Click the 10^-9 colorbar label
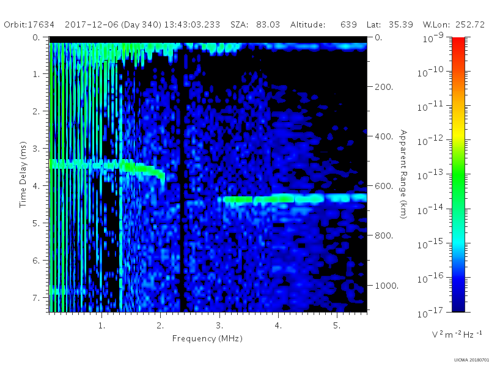Image resolution: width=489 pixels, height=367 pixels. pyautogui.click(x=433, y=37)
